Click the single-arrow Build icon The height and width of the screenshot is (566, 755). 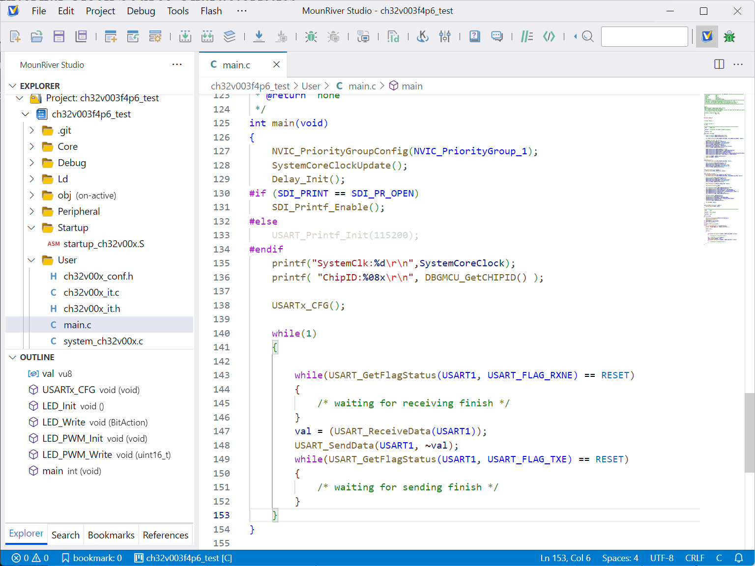click(x=185, y=36)
